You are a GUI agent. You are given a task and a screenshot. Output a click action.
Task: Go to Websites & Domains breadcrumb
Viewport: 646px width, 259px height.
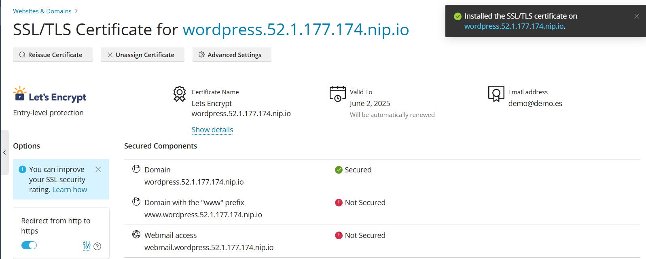coord(42,11)
